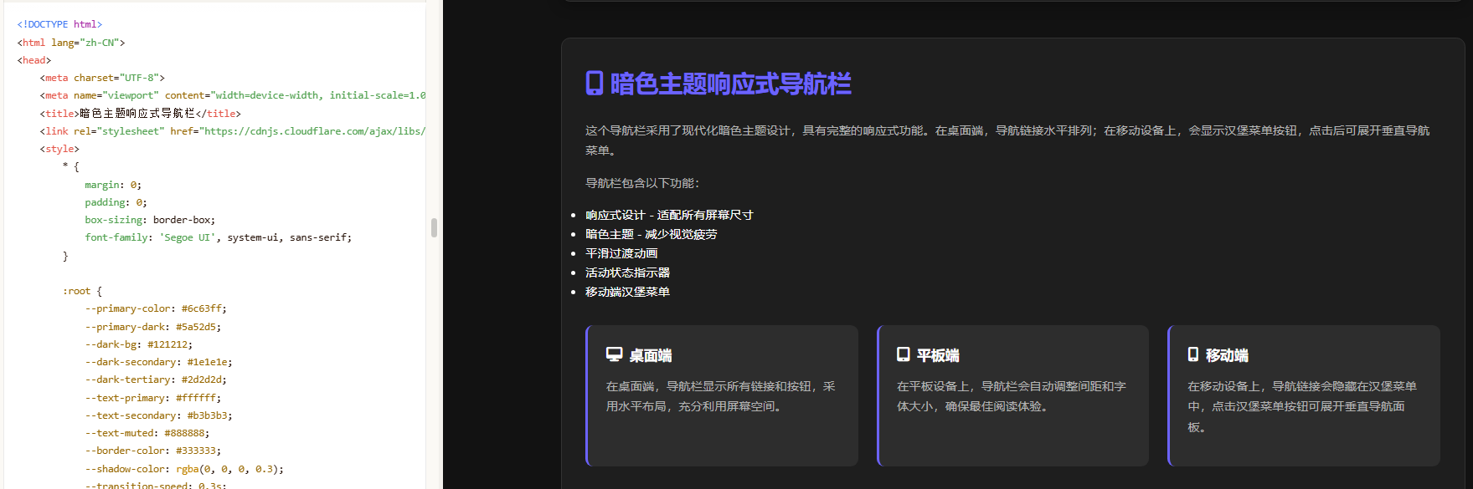This screenshot has height=489, width=1473.
Task: Click the intro paragraph starting 这个导航栏采用了
Action: [x=1007, y=140]
